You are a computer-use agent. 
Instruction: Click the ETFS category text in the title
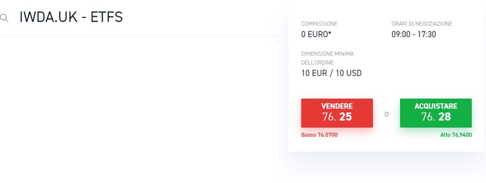tap(107, 17)
